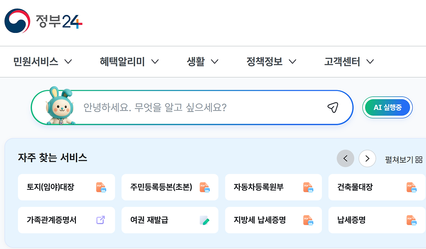This screenshot has width=426, height=249.
Task: Open the 생활 menu
Action: (202, 62)
